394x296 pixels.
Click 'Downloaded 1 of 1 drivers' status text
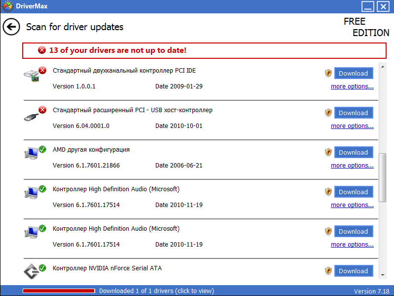156,291
